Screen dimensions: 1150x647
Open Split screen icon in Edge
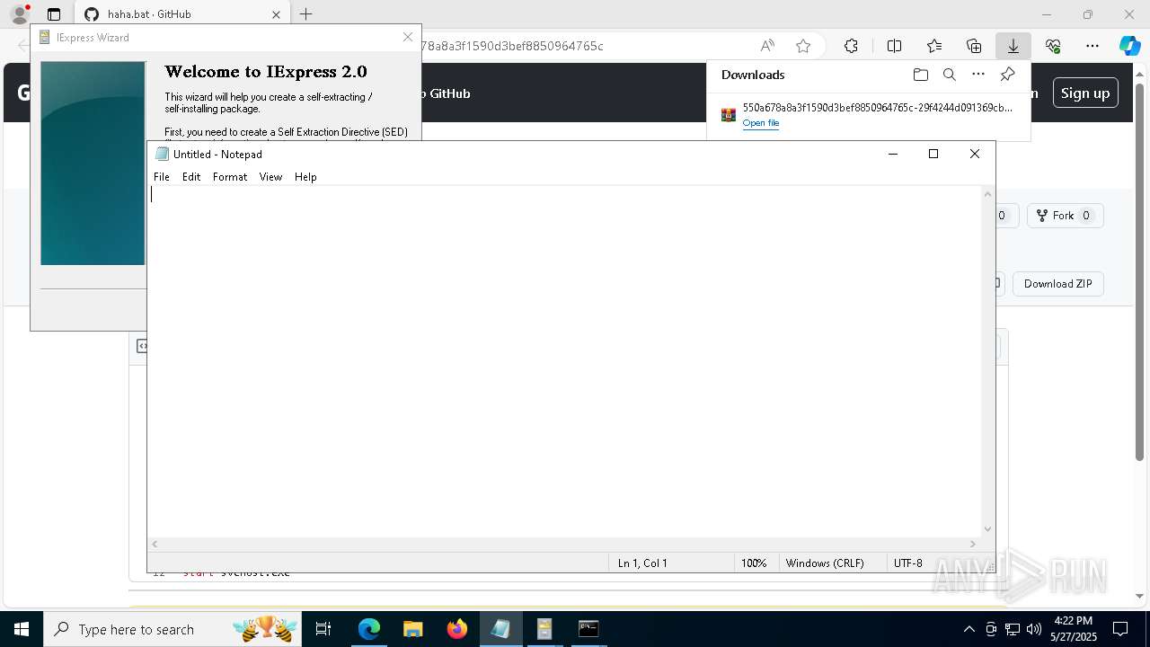point(895,46)
